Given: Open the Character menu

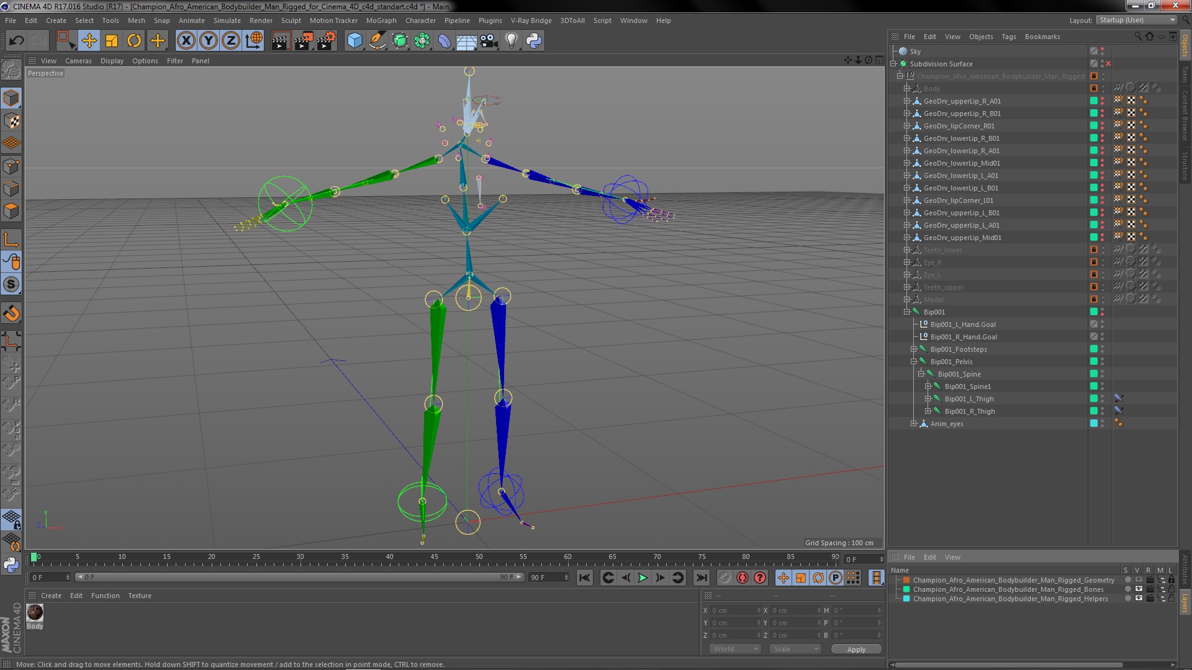Looking at the screenshot, I should tap(421, 20).
